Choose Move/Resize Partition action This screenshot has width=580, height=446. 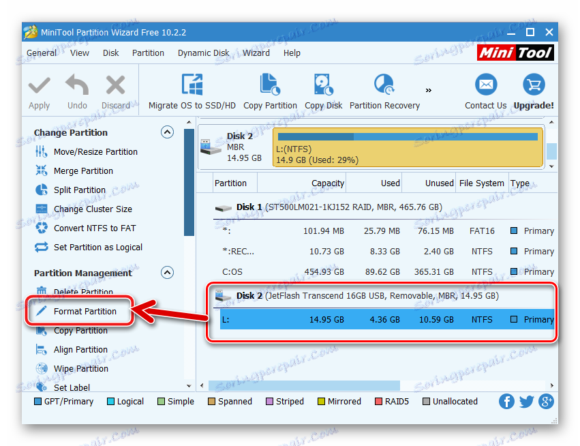(86, 152)
